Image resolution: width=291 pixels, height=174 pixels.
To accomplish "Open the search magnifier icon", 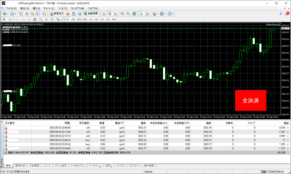I will point(281,13).
